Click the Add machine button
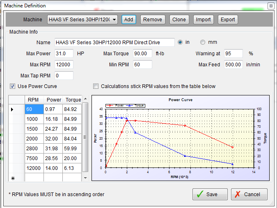The height and width of the screenshot is (208, 277). 128,19
